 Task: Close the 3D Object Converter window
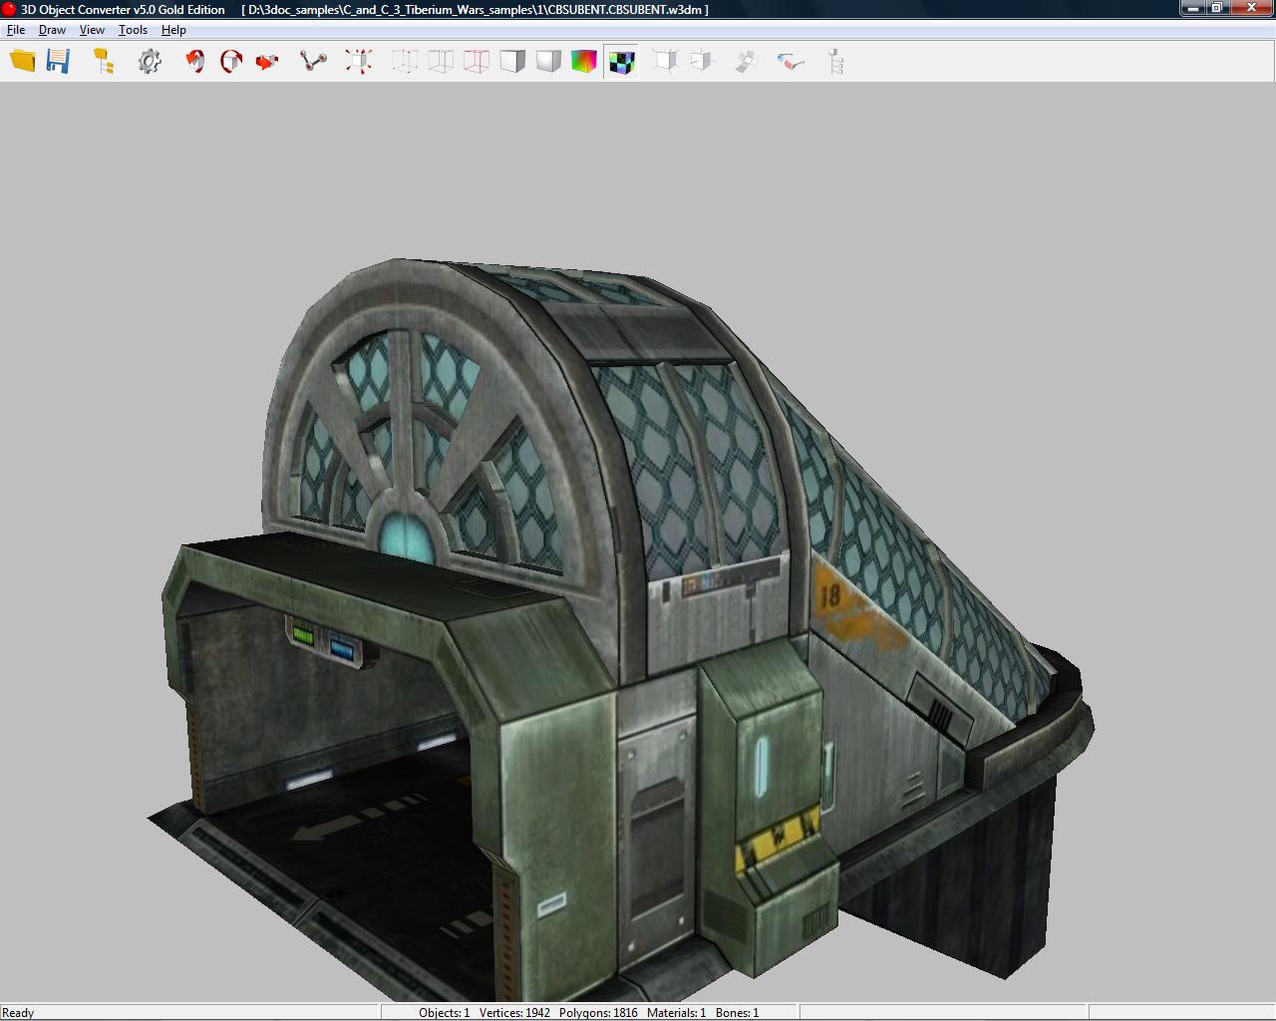(x=1252, y=8)
